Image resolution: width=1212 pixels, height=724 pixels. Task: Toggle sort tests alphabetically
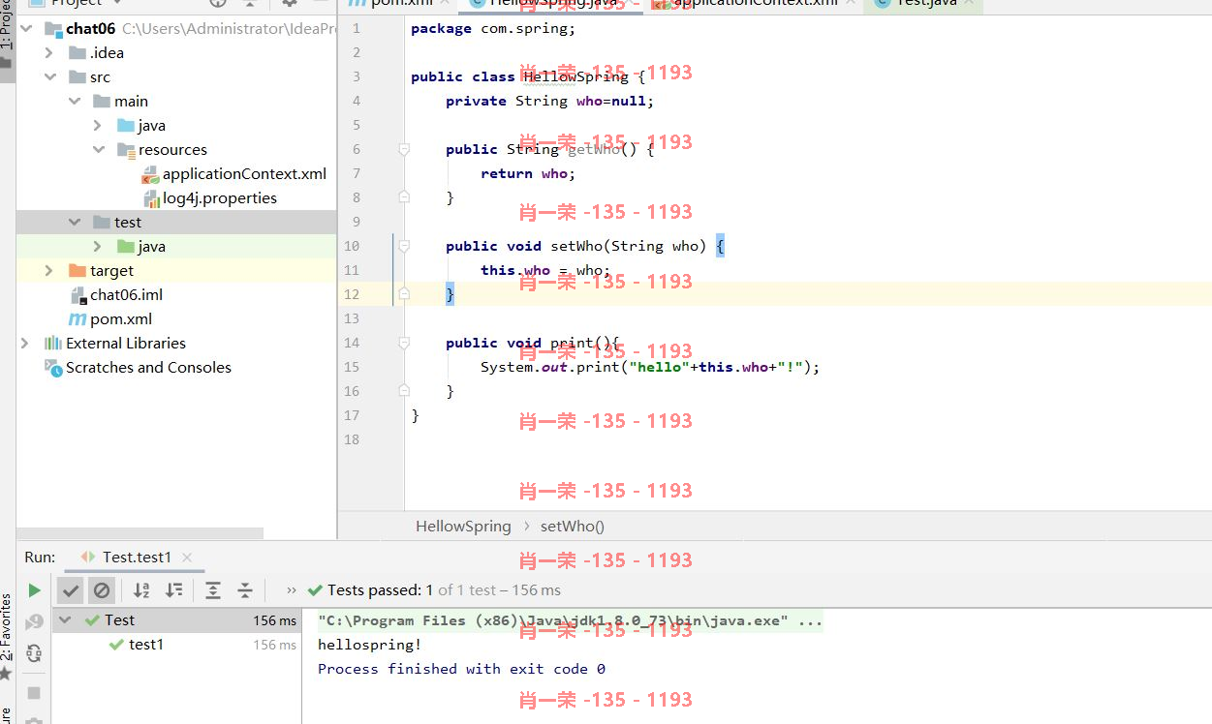[141, 590]
